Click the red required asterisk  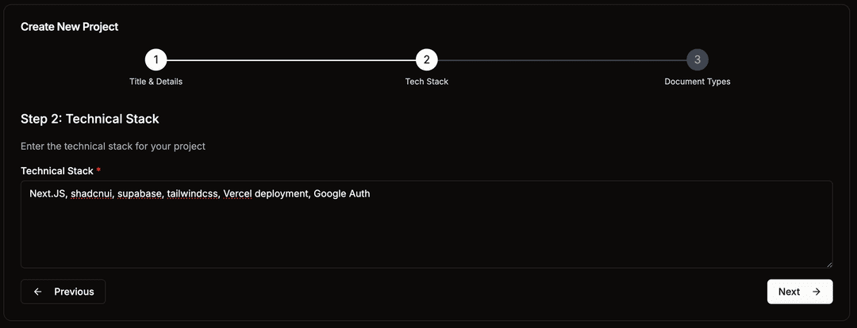(98, 170)
